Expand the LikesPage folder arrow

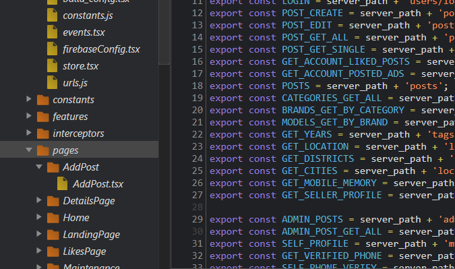[x=39, y=250]
